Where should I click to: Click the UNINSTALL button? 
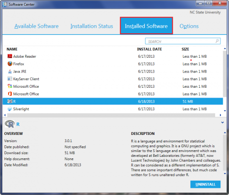[206, 185]
